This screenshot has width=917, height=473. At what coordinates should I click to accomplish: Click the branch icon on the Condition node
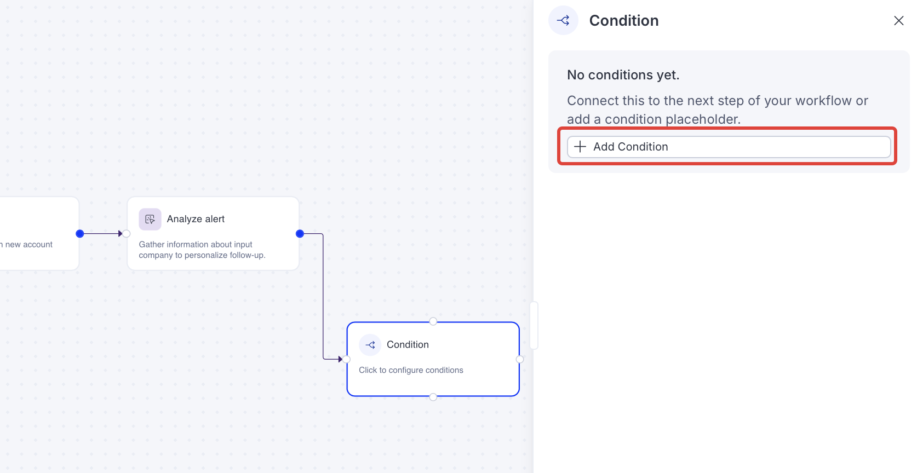click(x=370, y=344)
